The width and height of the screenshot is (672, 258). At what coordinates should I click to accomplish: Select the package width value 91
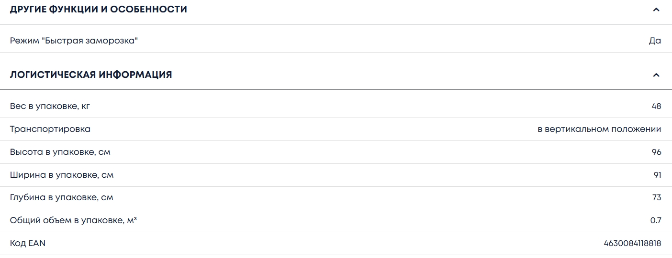click(x=657, y=175)
